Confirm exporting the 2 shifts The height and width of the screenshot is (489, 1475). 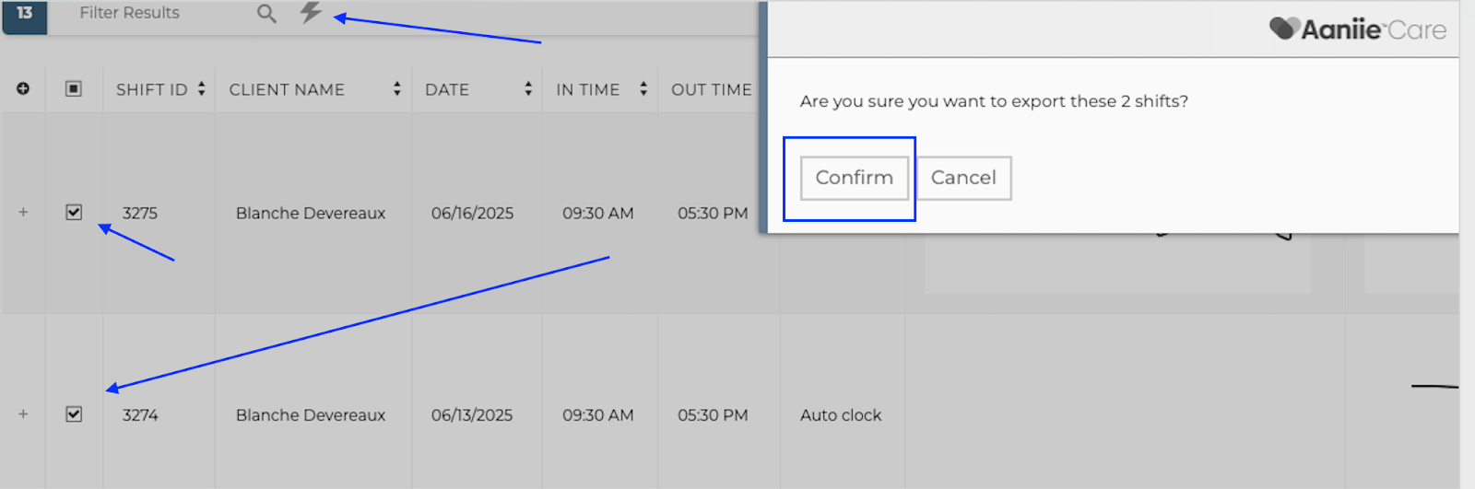(x=854, y=178)
